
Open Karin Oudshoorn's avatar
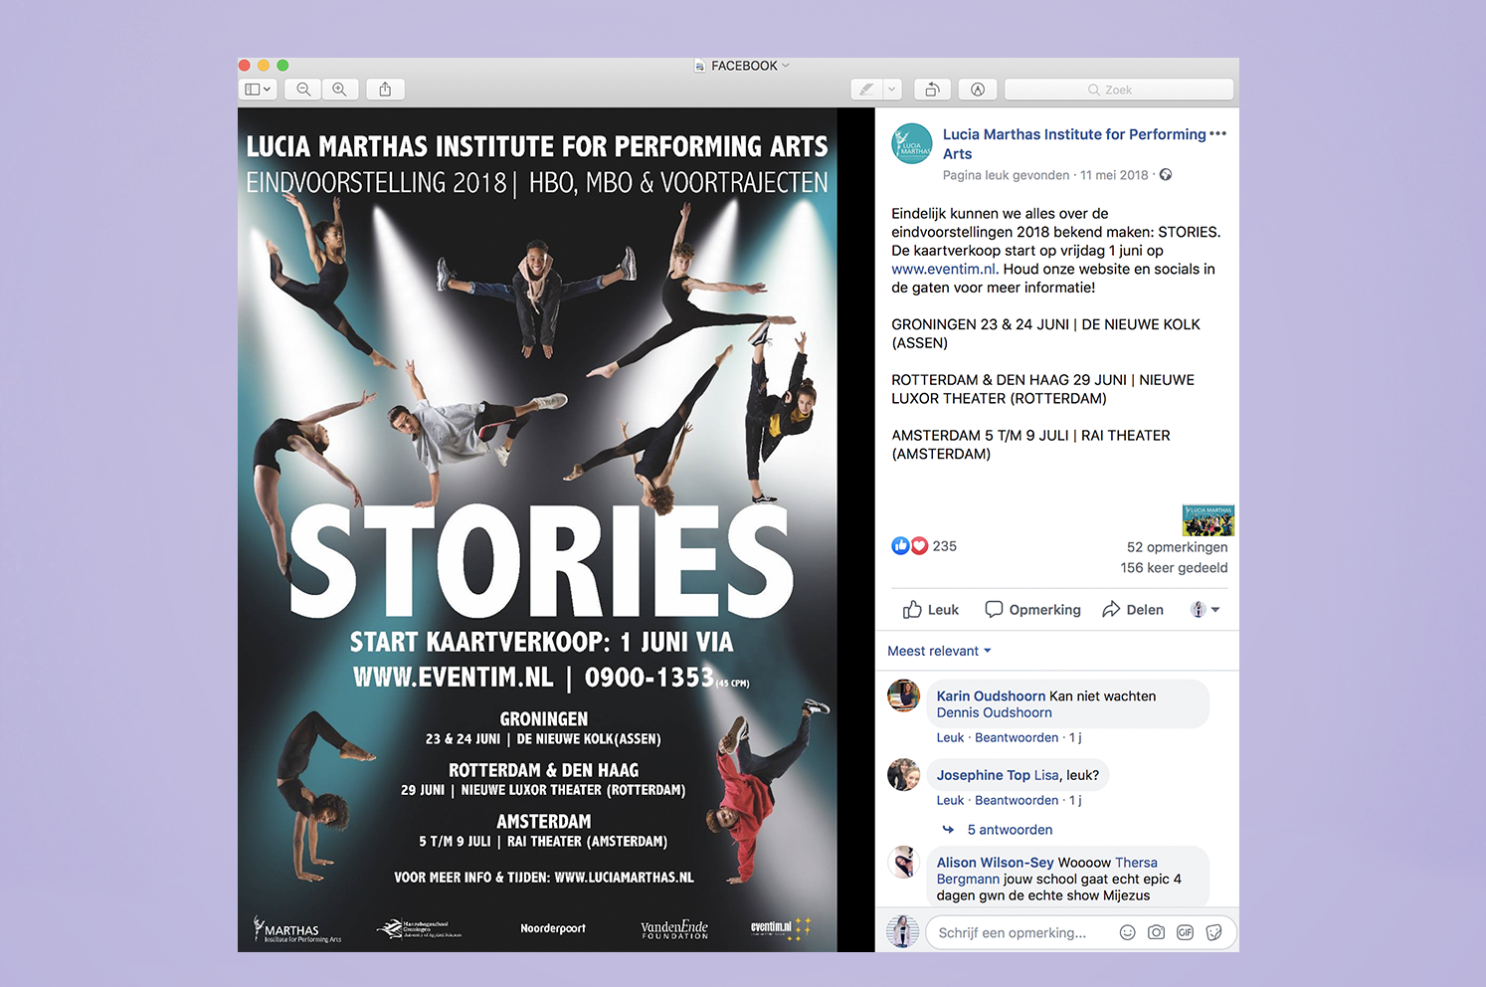pos(904,696)
